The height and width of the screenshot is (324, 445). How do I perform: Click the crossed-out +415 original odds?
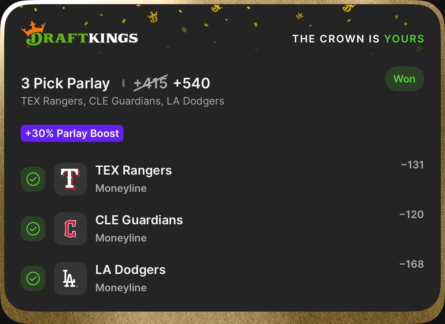click(x=150, y=83)
